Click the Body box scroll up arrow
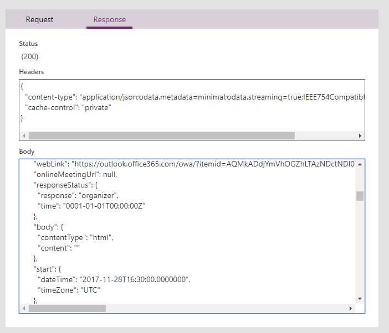 360,164
